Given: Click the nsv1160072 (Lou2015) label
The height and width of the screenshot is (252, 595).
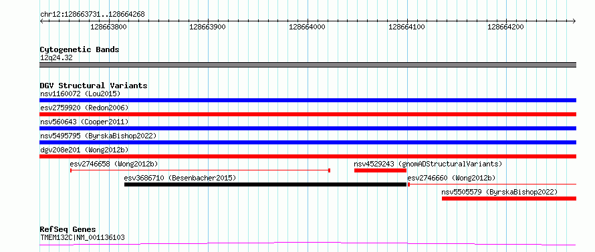Looking at the screenshot, I should click(x=80, y=94).
